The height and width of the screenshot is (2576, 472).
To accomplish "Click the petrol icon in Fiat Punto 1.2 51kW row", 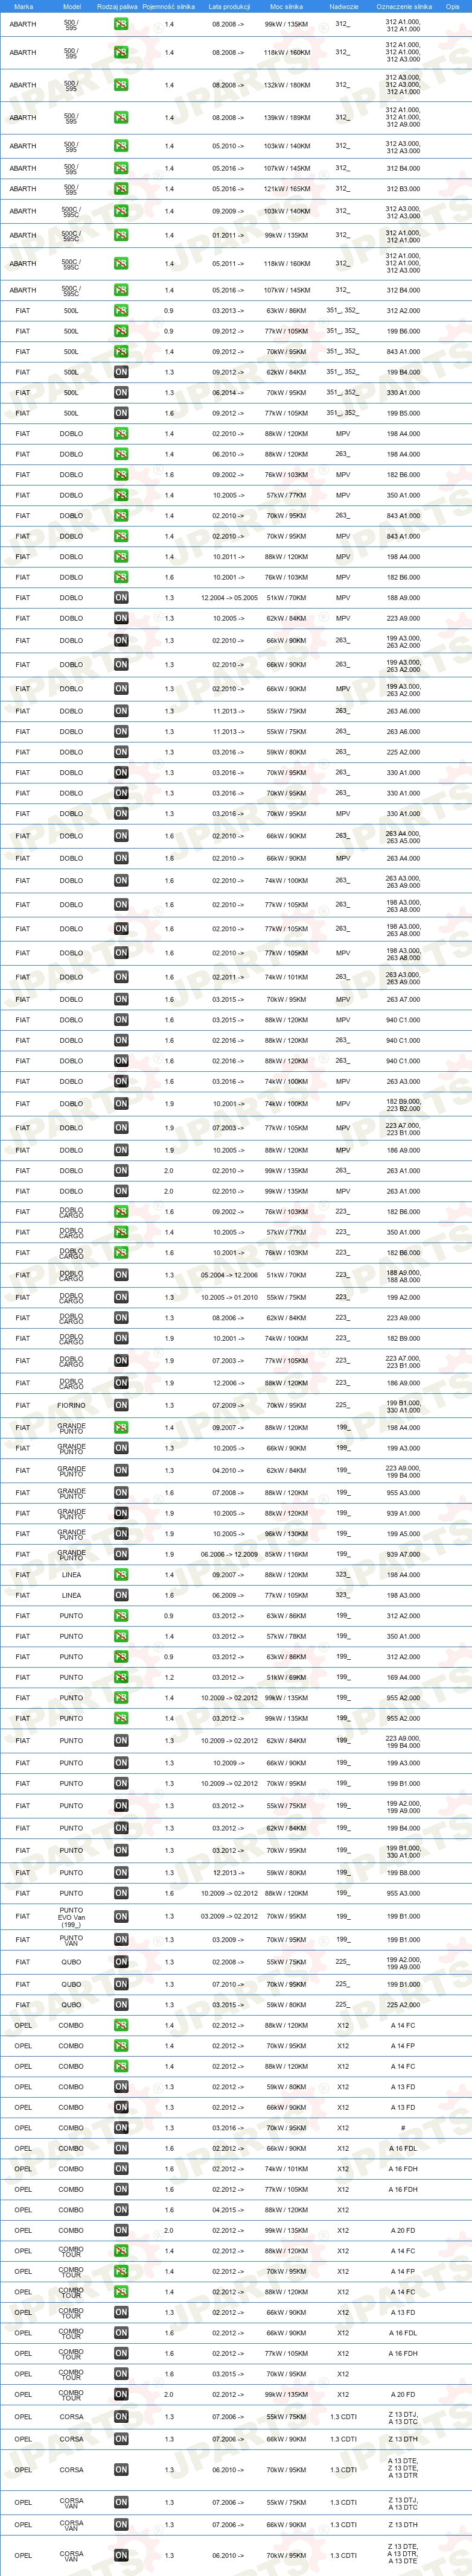I will (120, 1677).
